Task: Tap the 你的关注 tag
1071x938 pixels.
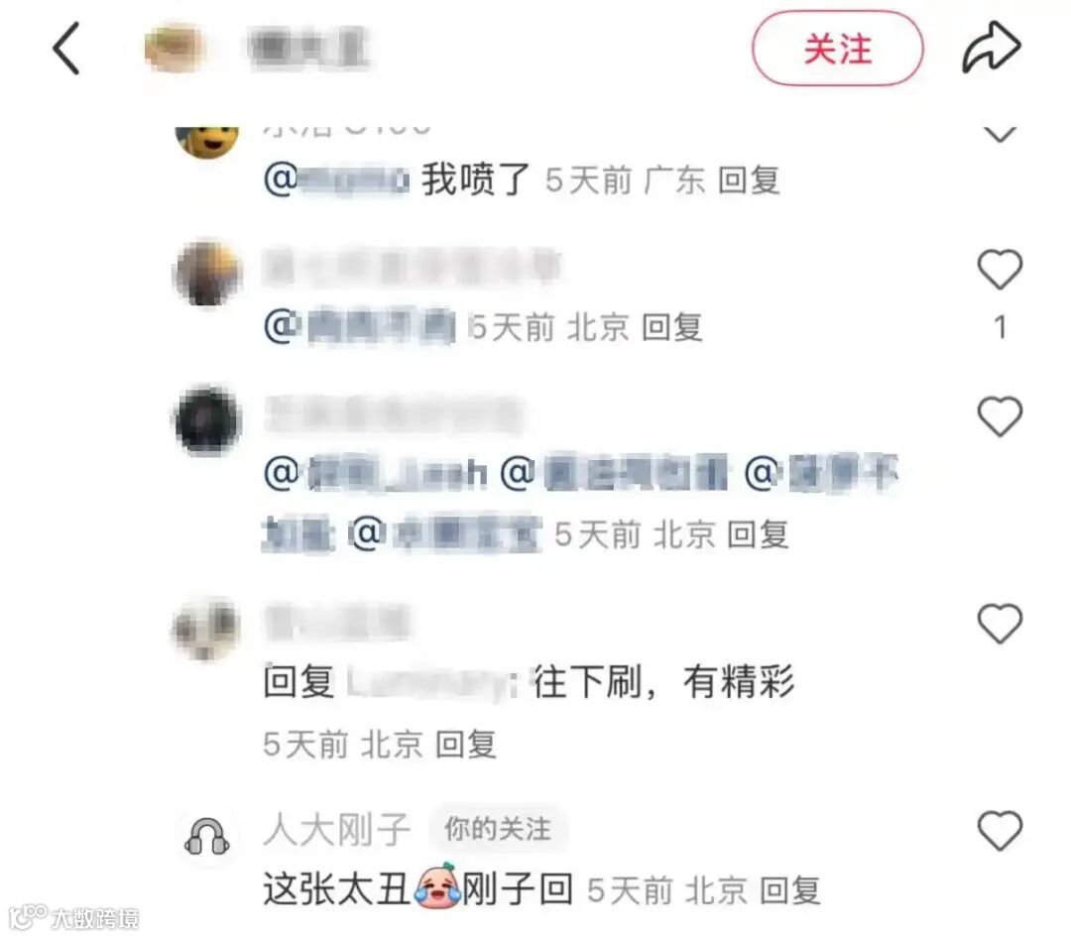Action: (x=497, y=829)
